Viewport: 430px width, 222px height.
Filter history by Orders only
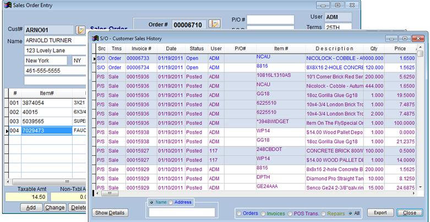pos(239,213)
